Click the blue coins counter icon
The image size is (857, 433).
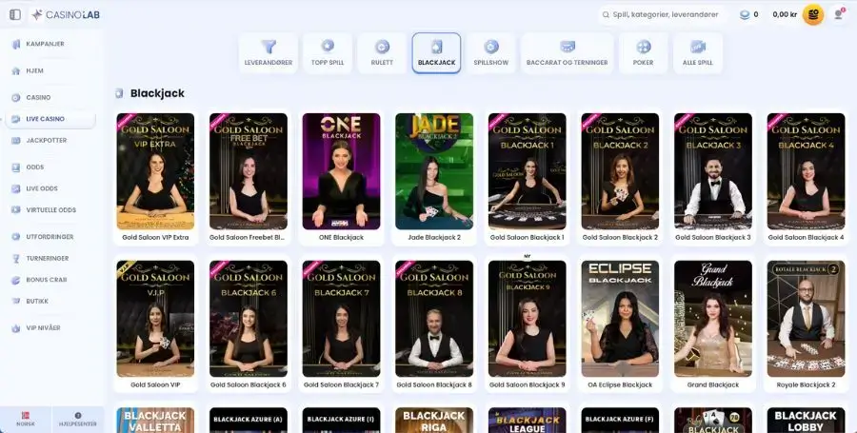[x=745, y=14]
